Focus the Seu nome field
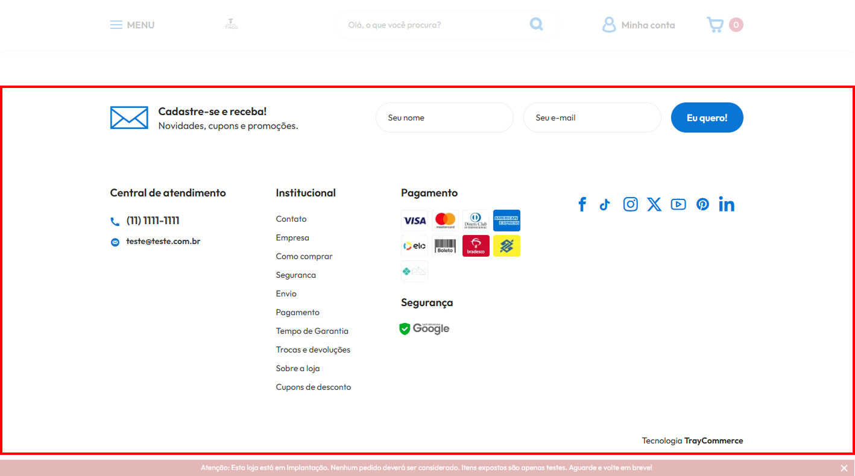Image resolution: width=855 pixels, height=476 pixels. pyautogui.click(x=444, y=117)
